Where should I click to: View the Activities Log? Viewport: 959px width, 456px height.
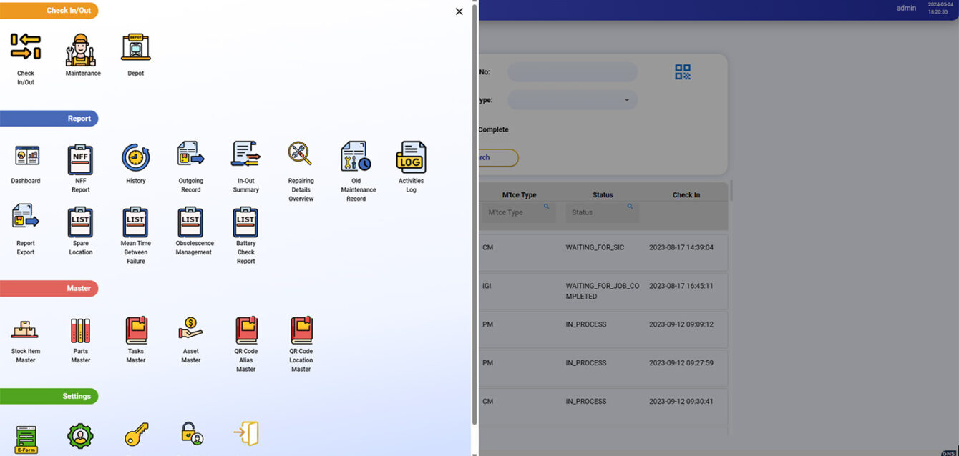(x=411, y=157)
